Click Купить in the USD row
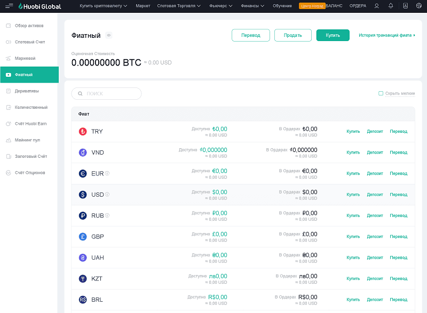 (x=353, y=195)
